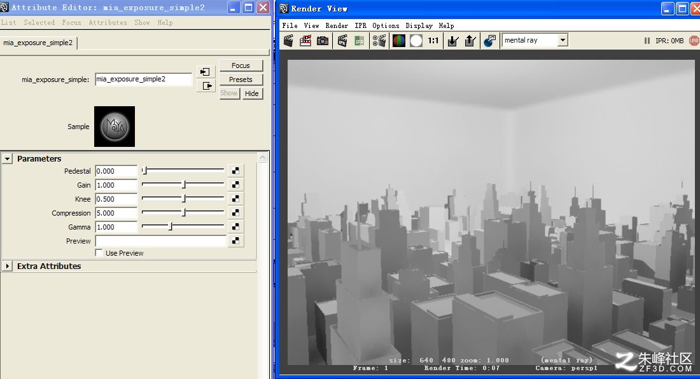Click the Focus button
The height and width of the screenshot is (379, 700).
[x=241, y=65]
